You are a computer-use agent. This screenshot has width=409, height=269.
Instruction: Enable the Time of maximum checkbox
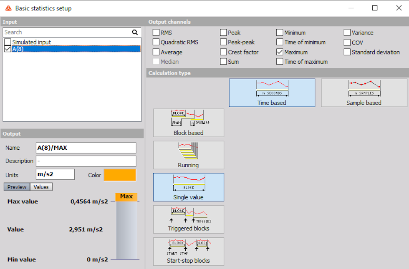pos(280,62)
